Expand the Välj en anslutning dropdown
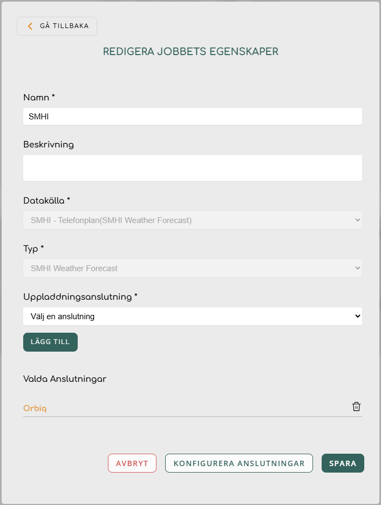This screenshot has height=505, width=381. [192, 317]
